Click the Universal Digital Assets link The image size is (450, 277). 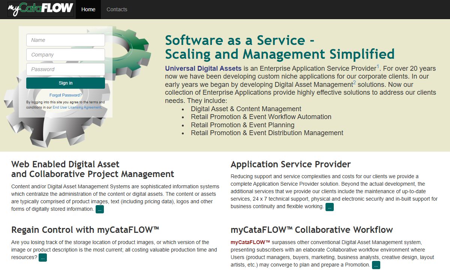[x=203, y=69]
